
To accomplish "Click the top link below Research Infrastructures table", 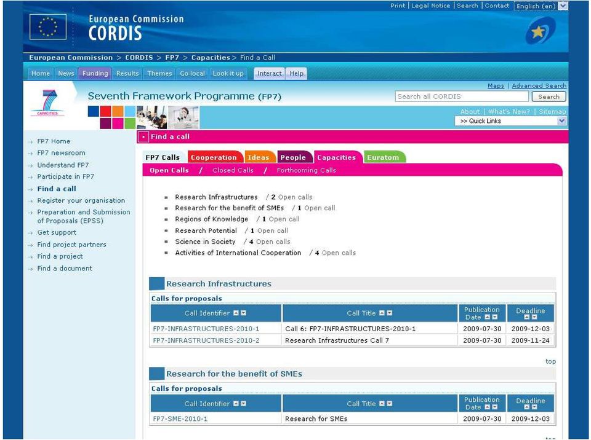I will coord(550,361).
